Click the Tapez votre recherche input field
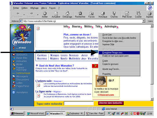Image resolution: width=157 pixels, height=118 pixels. [79, 103]
